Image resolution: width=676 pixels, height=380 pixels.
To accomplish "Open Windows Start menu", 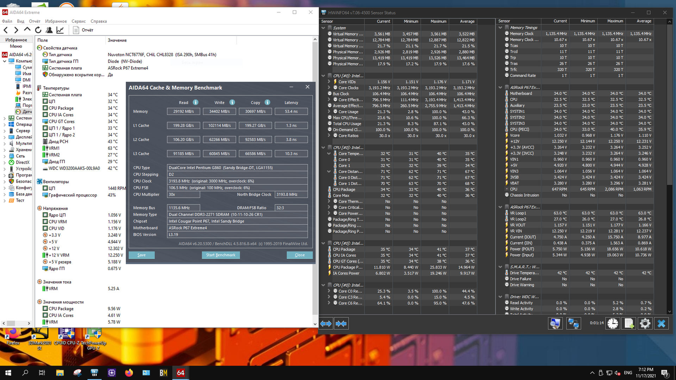I will pyautogui.click(x=8, y=373).
